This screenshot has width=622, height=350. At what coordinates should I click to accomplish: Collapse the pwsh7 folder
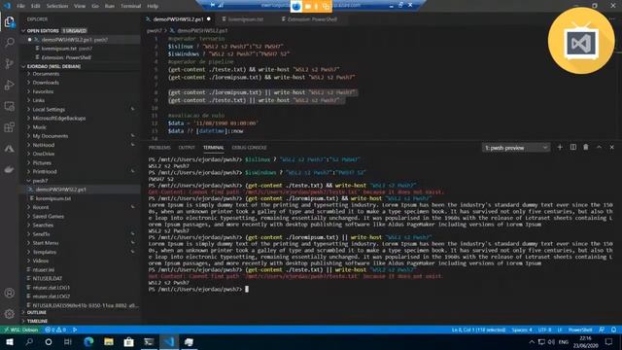point(40,181)
